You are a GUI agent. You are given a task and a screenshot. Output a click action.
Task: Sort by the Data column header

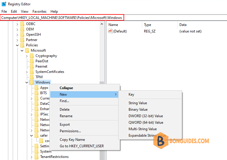coord(202,25)
